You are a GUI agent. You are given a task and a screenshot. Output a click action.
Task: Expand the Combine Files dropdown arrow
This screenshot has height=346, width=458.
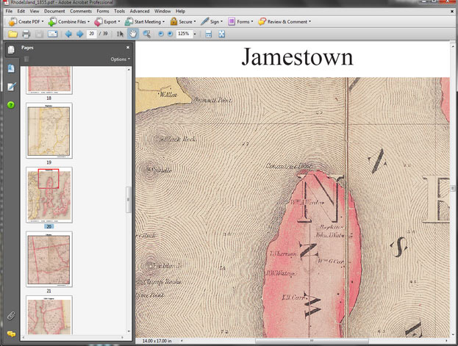tap(88, 21)
